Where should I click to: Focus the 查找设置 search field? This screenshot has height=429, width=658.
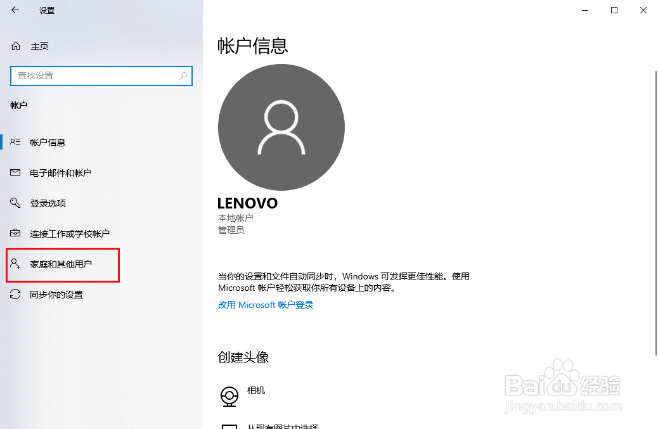(x=101, y=76)
